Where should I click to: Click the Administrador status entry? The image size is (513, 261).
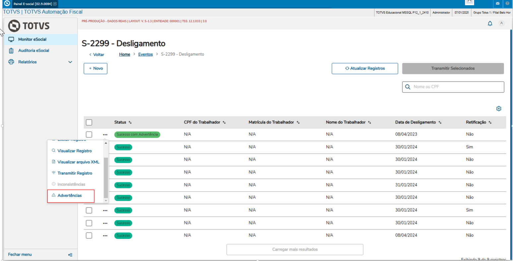(441, 13)
